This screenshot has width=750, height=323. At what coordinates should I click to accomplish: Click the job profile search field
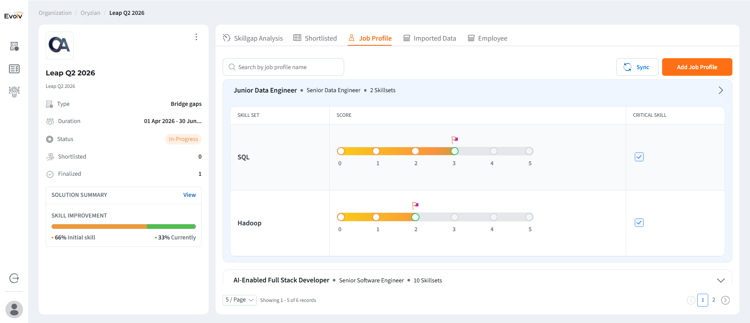click(283, 67)
